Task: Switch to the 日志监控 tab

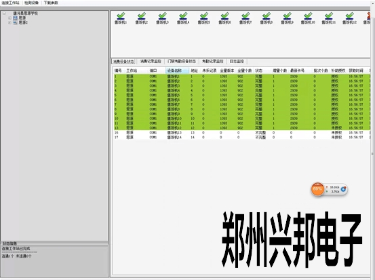Action: (237, 62)
